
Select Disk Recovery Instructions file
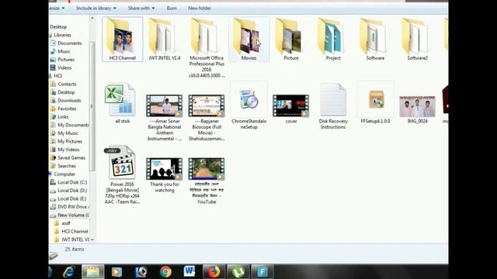click(x=333, y=105)
